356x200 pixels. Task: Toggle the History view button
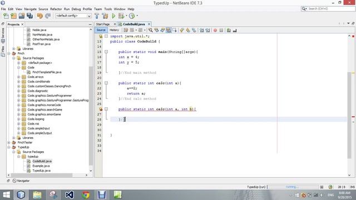(x=114, y=30)
